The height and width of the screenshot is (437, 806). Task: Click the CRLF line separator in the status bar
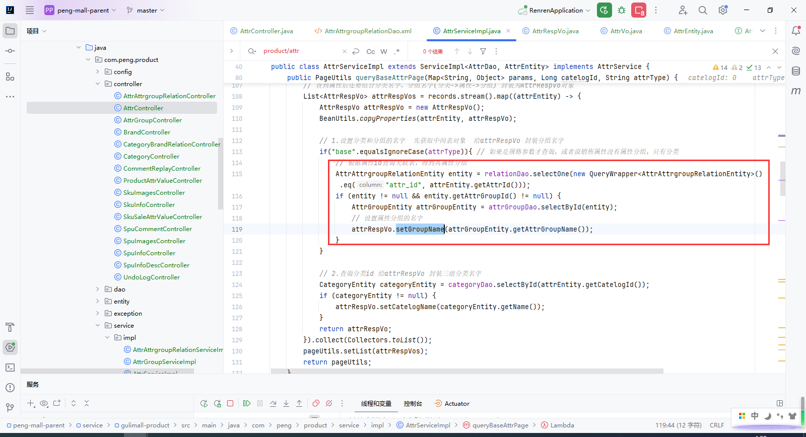tap(717, 425)
